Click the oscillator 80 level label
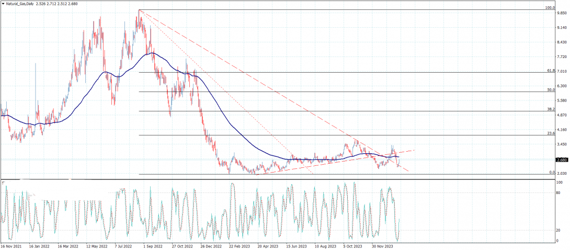The height and width of the screenshot is (250, 570). [559, 192]
